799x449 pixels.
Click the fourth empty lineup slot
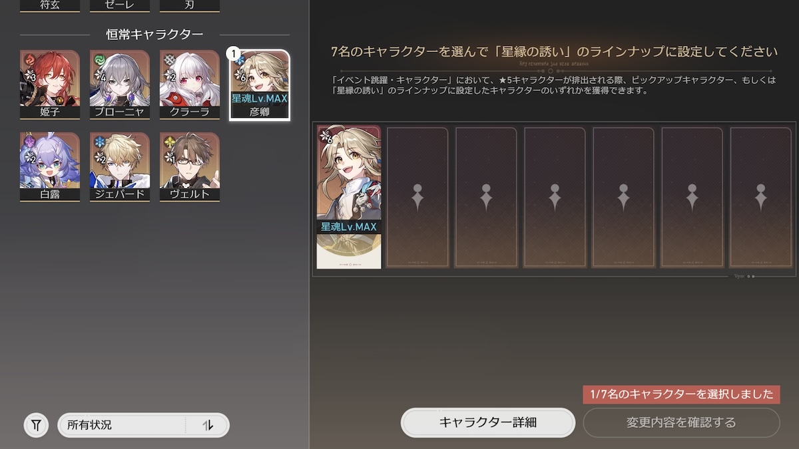point(555,198)
